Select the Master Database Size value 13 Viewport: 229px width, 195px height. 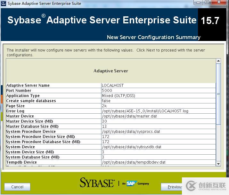pos(104,126)
